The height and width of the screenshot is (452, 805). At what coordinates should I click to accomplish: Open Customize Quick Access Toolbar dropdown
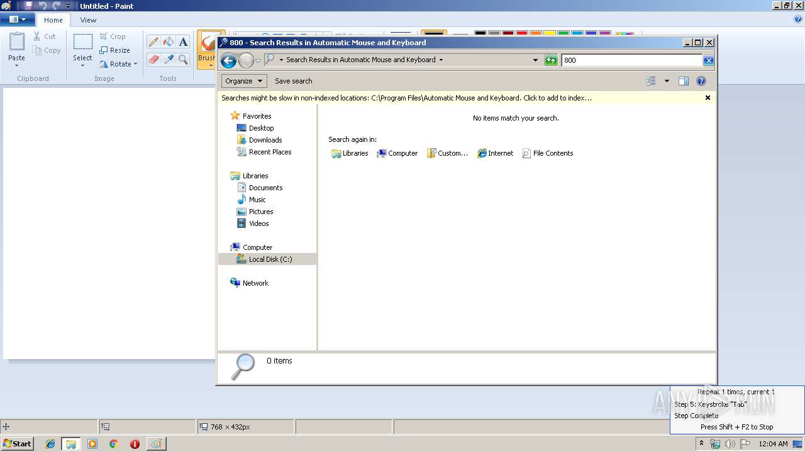click(x=68, y=6)
